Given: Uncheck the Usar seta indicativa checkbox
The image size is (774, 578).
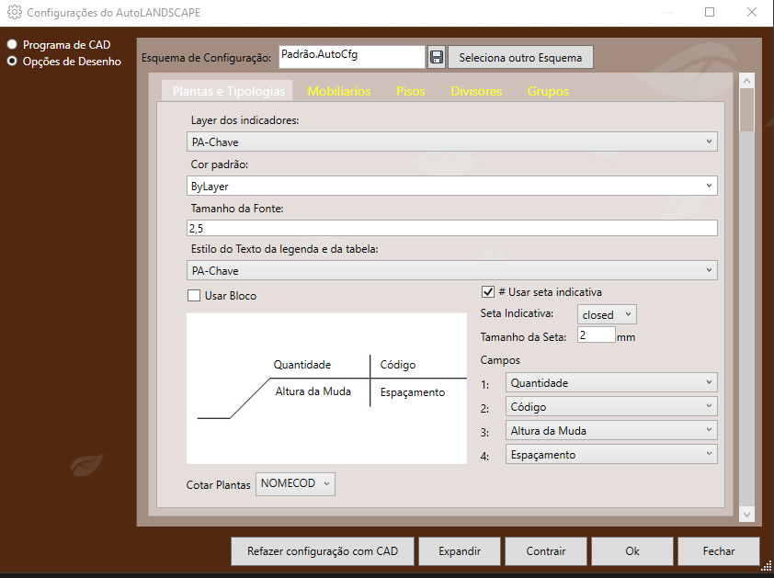Looking at the screenshot, I should click(488, 292).
